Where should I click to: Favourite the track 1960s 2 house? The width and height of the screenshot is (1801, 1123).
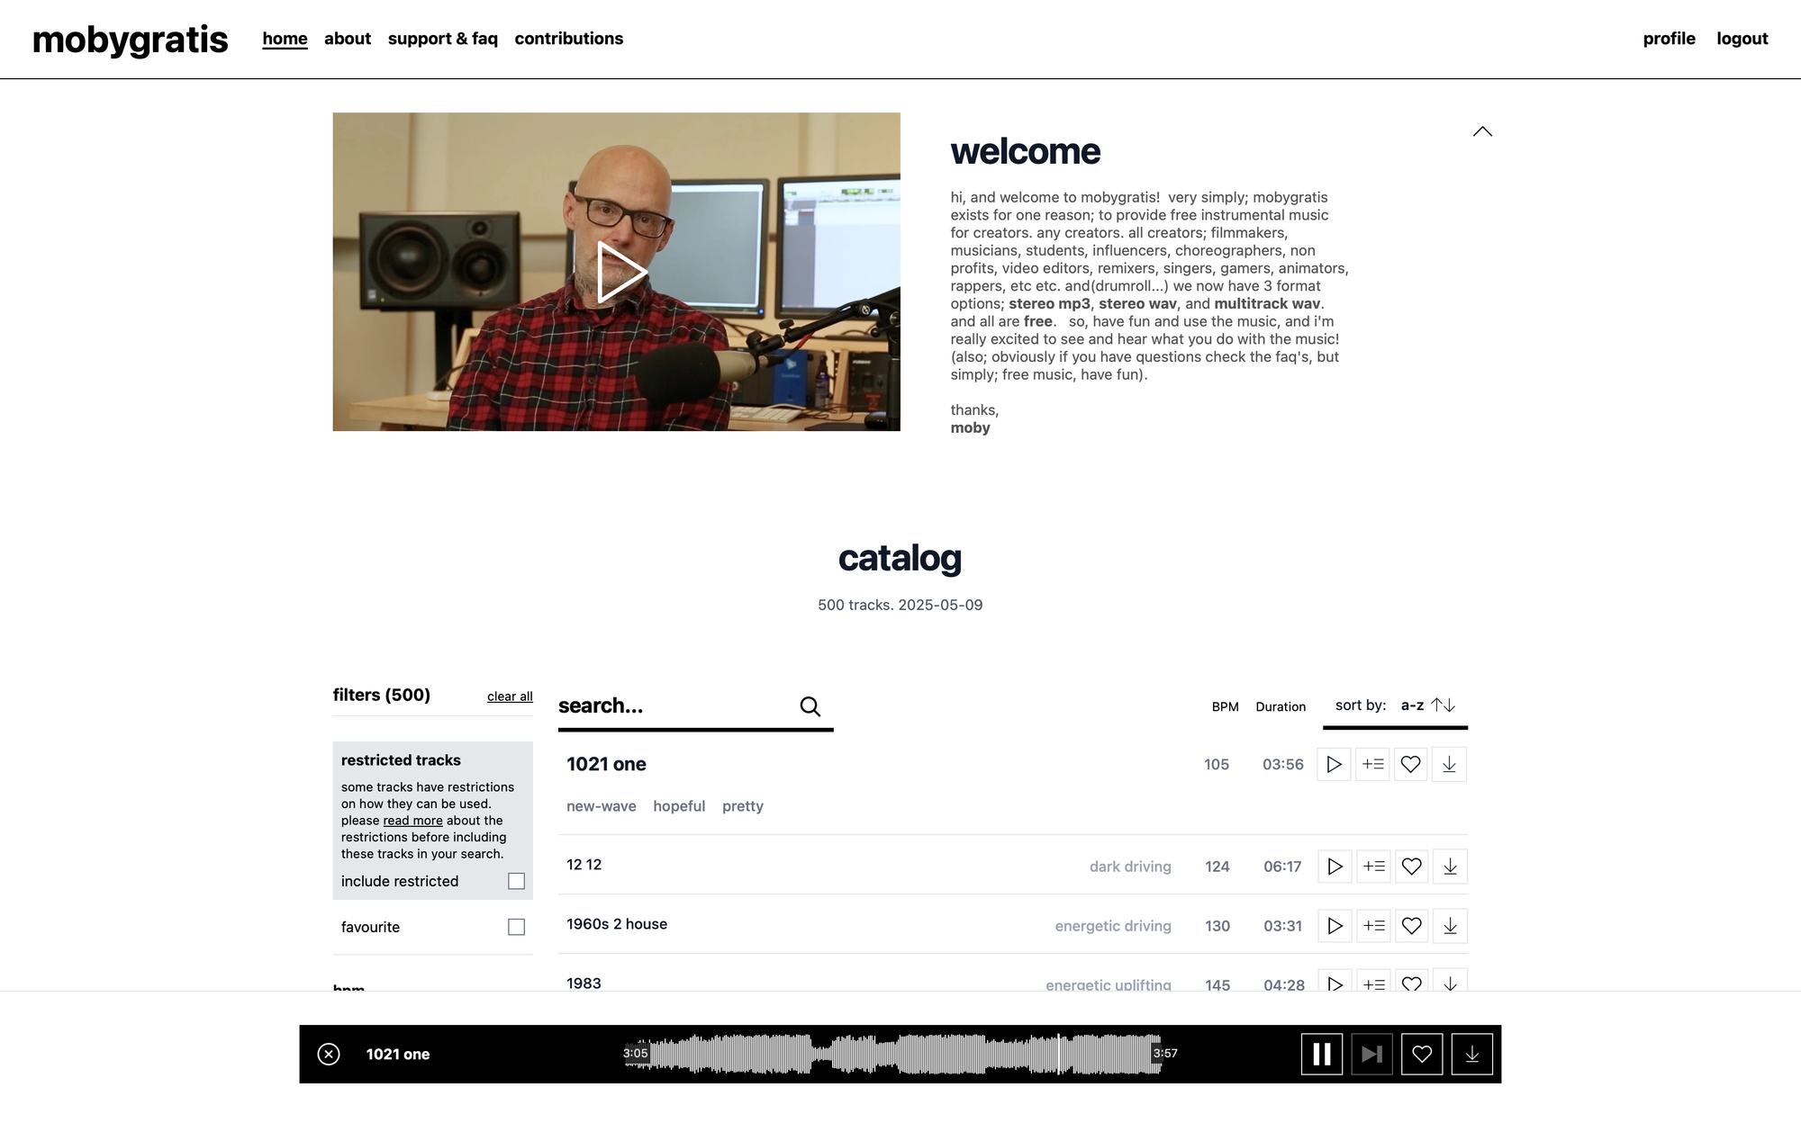coord(1412,926)
